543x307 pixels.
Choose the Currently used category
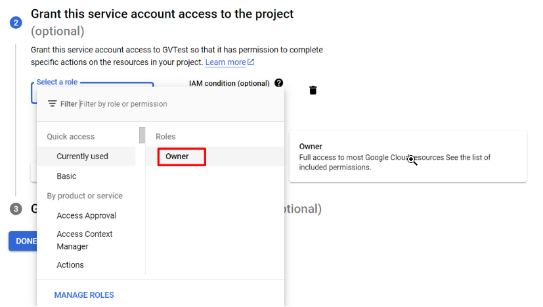(x=82, y=156)
